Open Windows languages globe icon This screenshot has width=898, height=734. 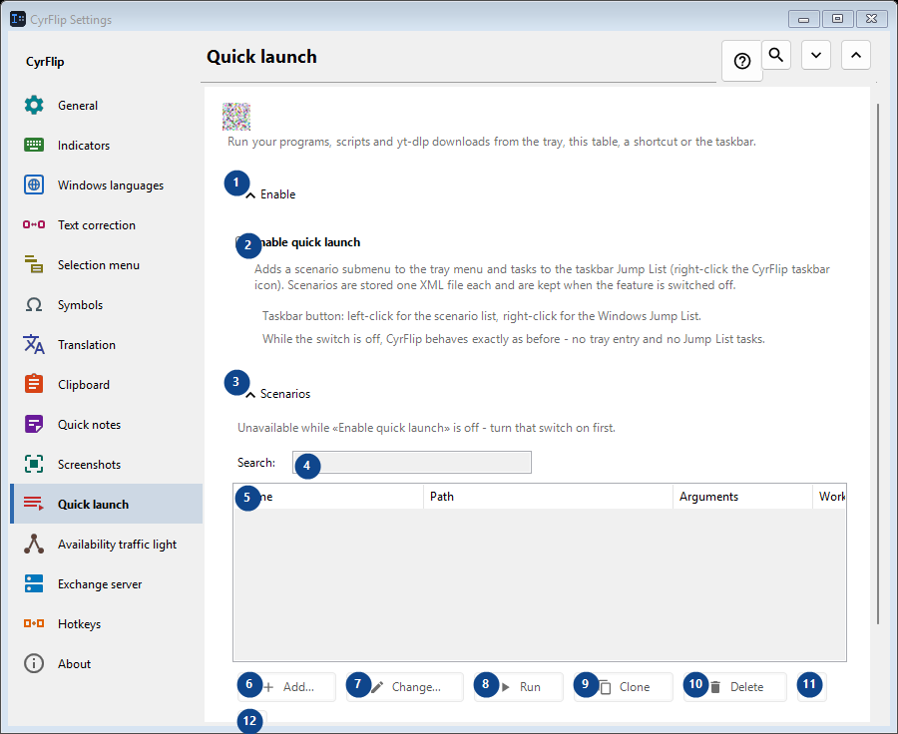[x=34, y=184]
